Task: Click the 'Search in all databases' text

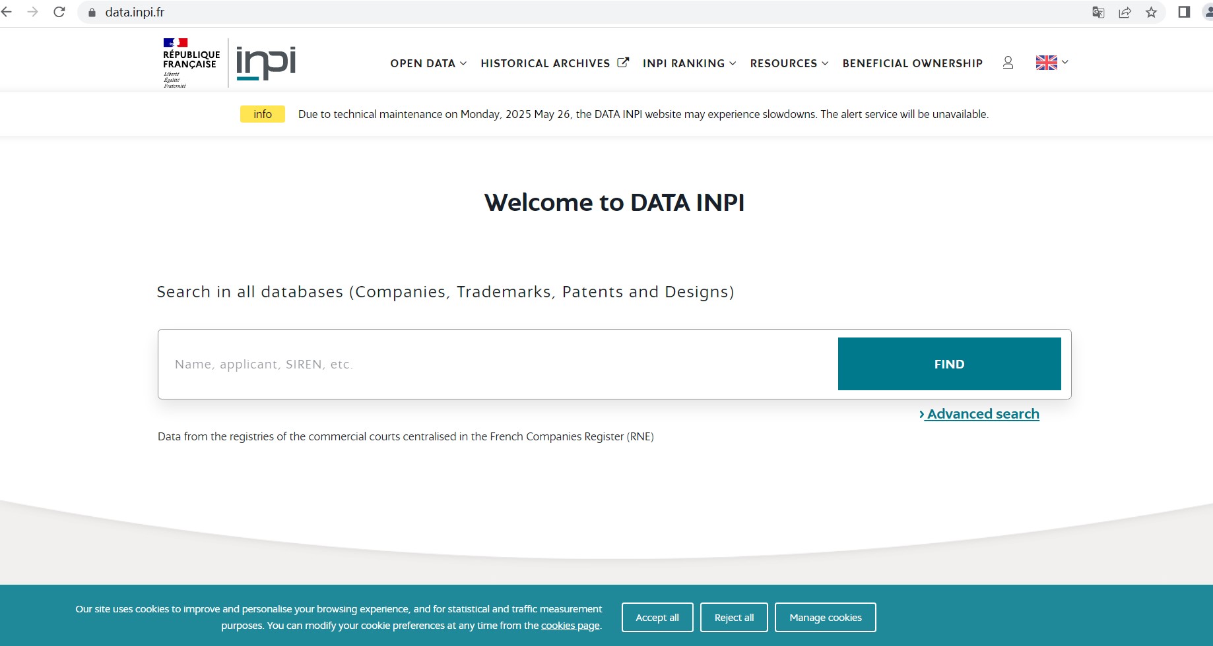Action: (x=445, y=292)
